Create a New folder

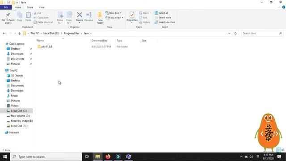pyautogui.click(x=100, y=18)
